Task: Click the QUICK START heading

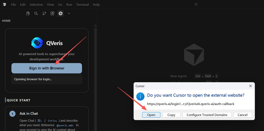Action: 18,100
